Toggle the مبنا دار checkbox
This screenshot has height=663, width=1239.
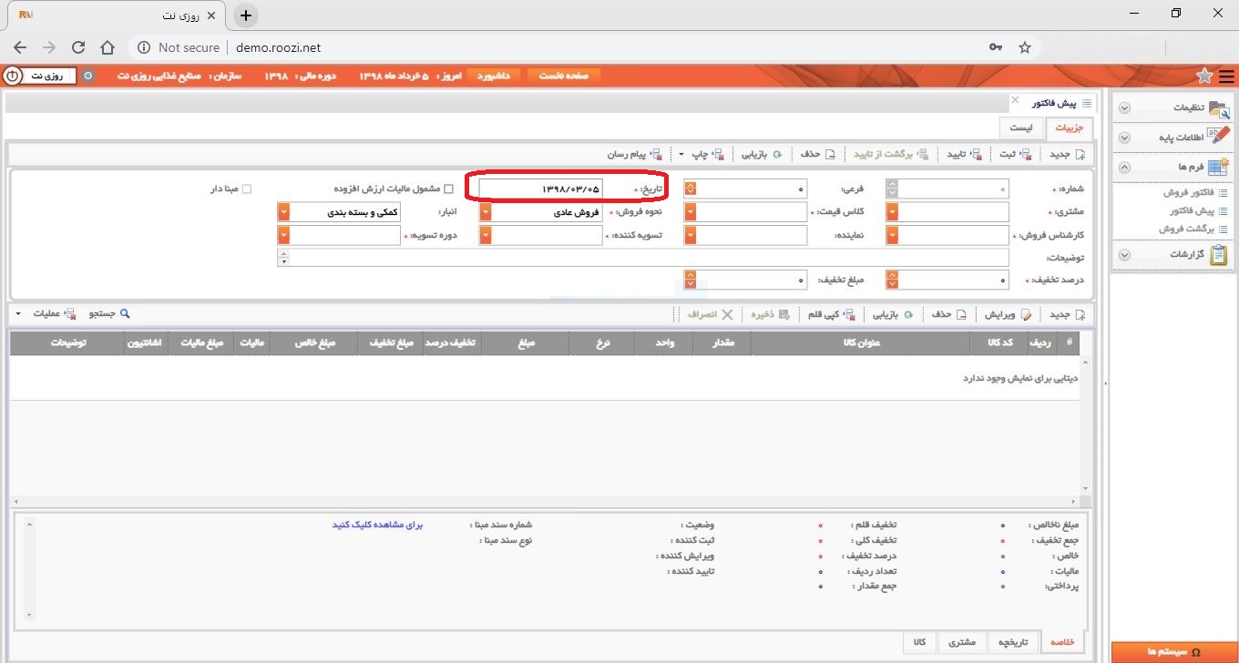[x=246, y=189]
